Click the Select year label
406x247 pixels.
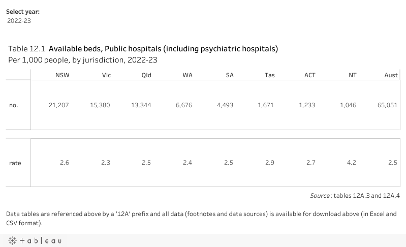[23, 12]
